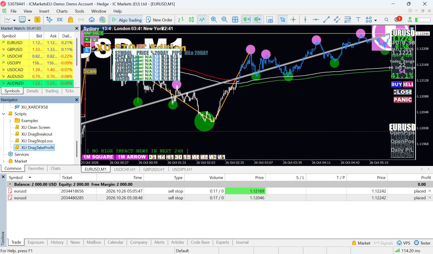
Task: Switch chart to candlesticks icon
Action: 192,20
